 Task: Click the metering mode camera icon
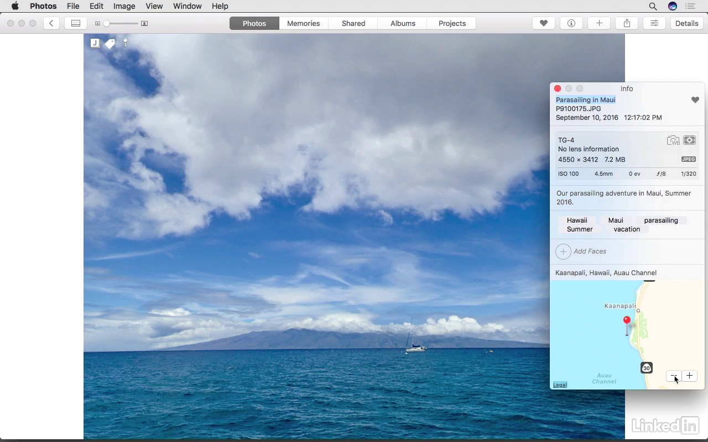pos(689,140)
